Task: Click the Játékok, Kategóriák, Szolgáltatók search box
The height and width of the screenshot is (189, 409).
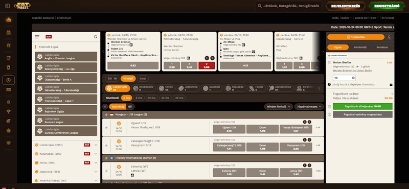Action: click(x=288, y=6)
